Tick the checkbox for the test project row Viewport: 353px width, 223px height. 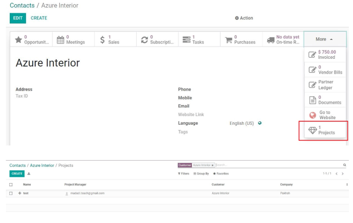point(11,193)
